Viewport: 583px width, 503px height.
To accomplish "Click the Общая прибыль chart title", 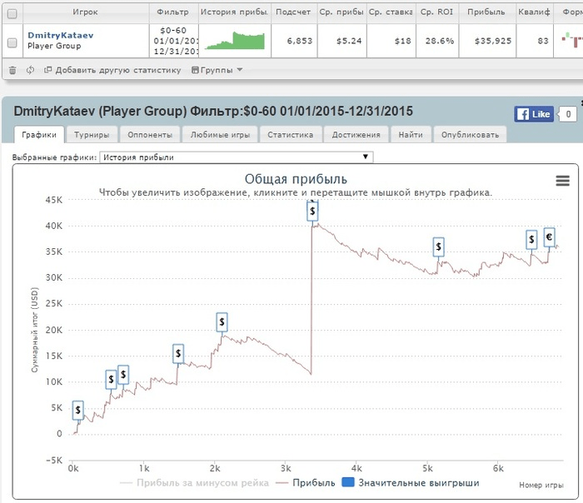I will click(296, 179).
